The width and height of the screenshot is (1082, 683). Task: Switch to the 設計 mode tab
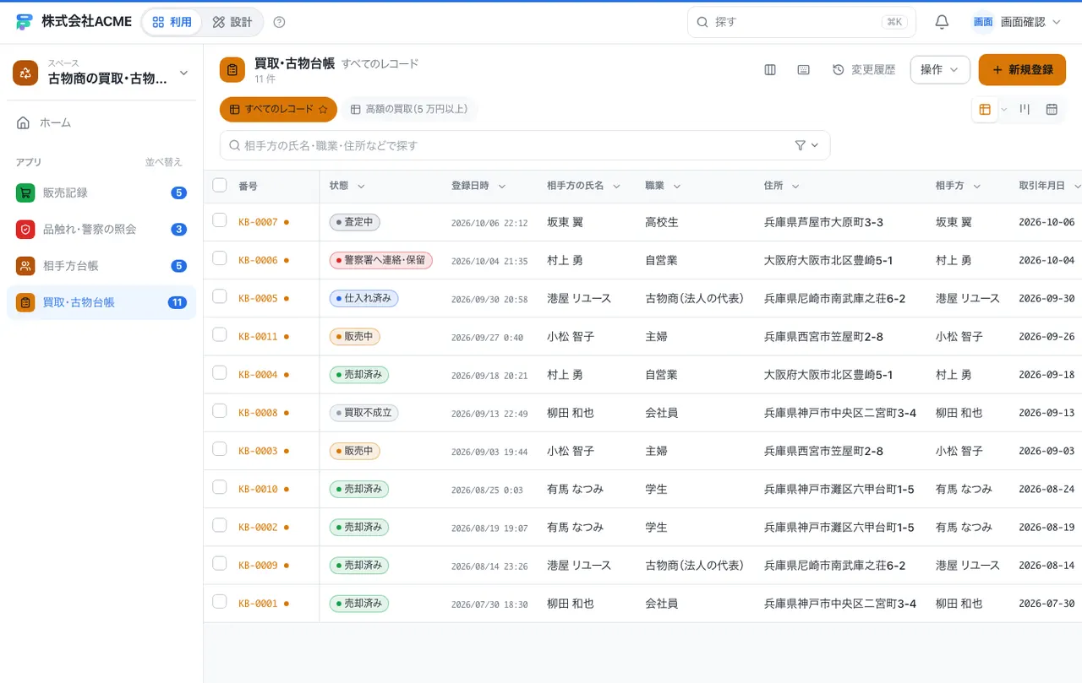tap(232, 22)
